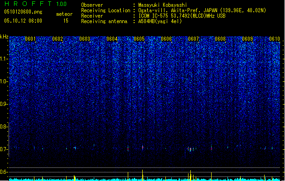Click the observer name Masayuki Kobayashi
The image size is (285, 181).
coord(163,5)
